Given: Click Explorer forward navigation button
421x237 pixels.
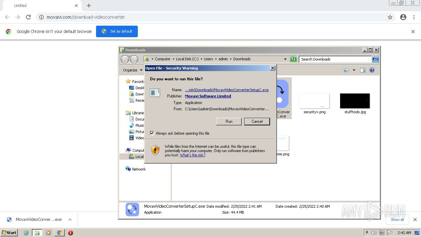Looking at the screenshot, I should [x=134, y=59].
